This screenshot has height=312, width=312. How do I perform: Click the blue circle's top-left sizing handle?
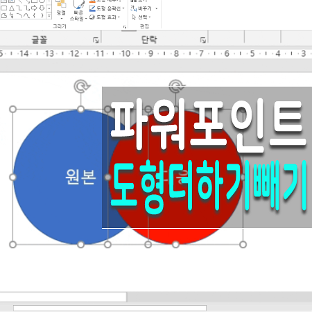pos(12,109)
